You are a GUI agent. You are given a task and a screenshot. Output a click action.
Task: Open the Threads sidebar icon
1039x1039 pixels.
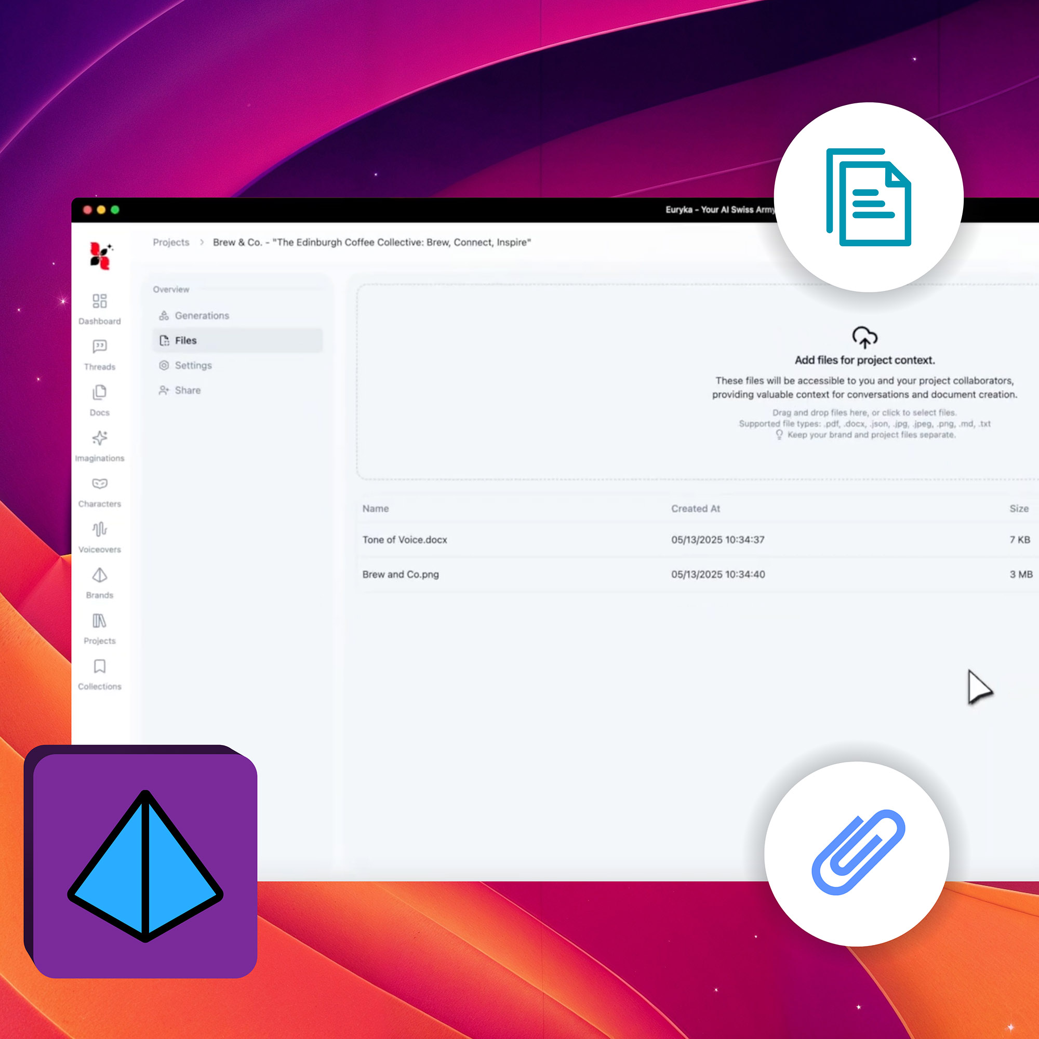(x=100, y=347)
